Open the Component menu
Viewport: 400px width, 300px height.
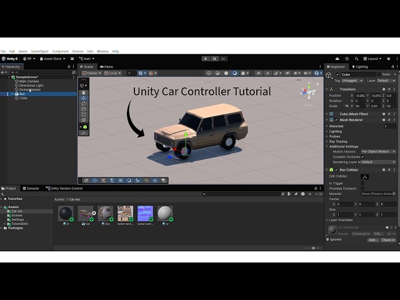point(60,51)
